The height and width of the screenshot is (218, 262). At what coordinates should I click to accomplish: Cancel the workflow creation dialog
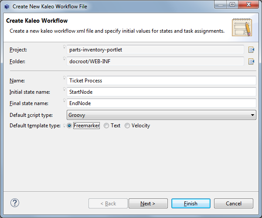click(234, 204)
